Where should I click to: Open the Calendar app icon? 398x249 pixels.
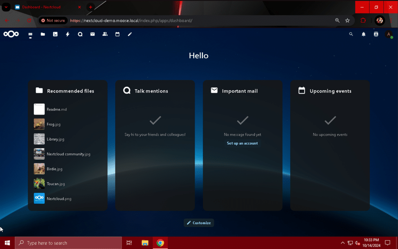pos(117,34)
